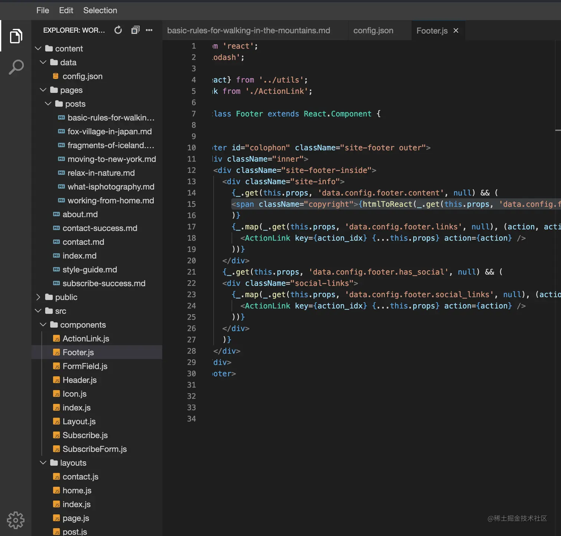The width and height of the screenshot is (561, 536).
Task: Open the Explorer More Actions (...) menu
Action: (x=149, y=30)
